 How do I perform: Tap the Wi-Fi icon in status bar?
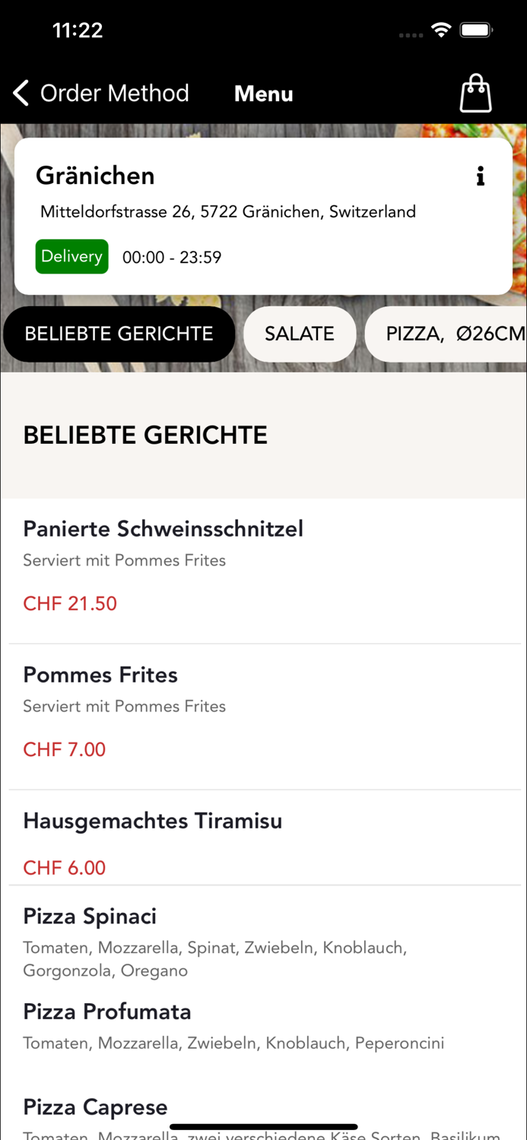443,30
